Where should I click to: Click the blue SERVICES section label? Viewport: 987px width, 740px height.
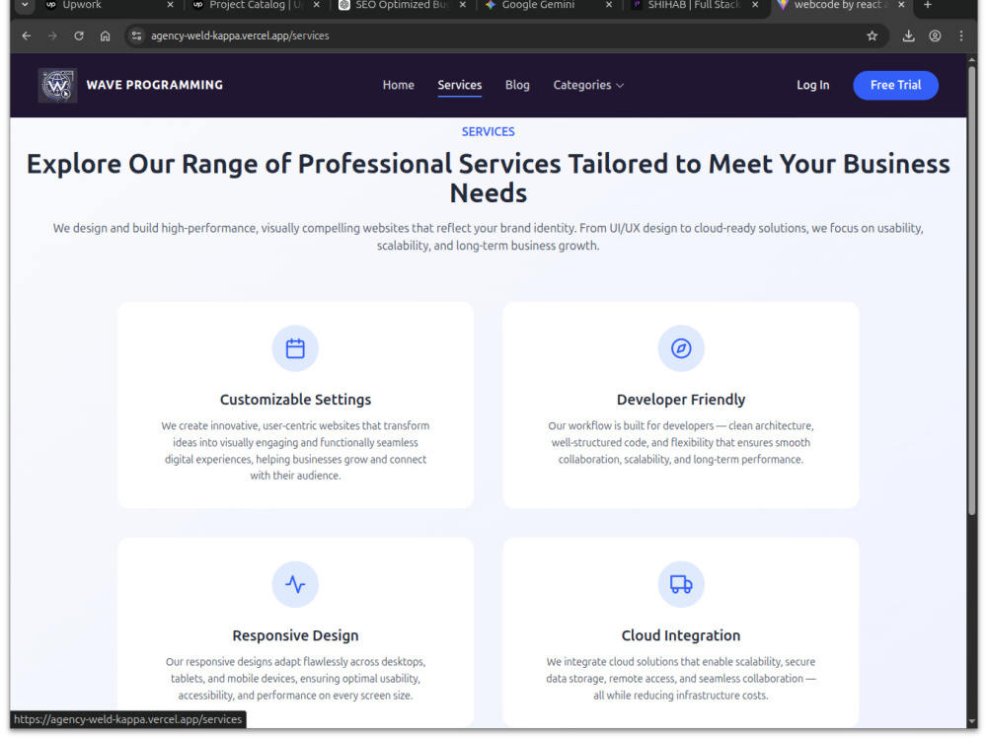488,131
